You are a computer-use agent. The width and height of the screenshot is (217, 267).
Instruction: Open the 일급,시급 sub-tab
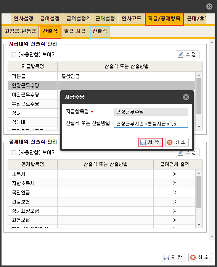tap(75, 31)
